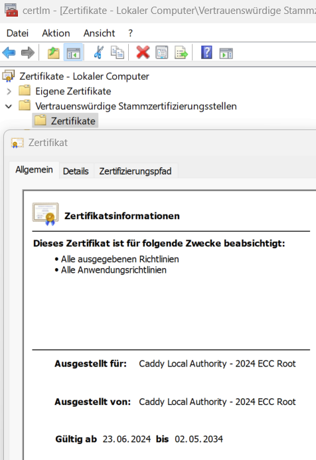Click the Forward arrow toolbar icon
316x460 pixels.
(28, 53)
